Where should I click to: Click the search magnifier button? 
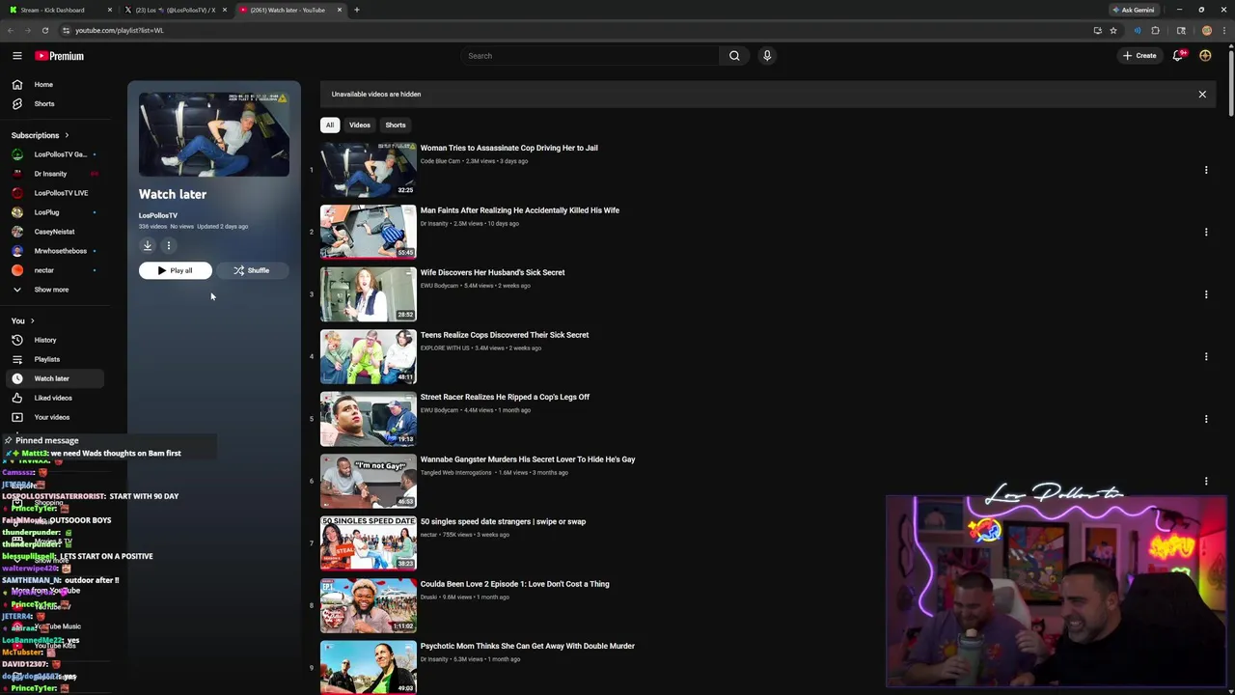pos(734,56)
